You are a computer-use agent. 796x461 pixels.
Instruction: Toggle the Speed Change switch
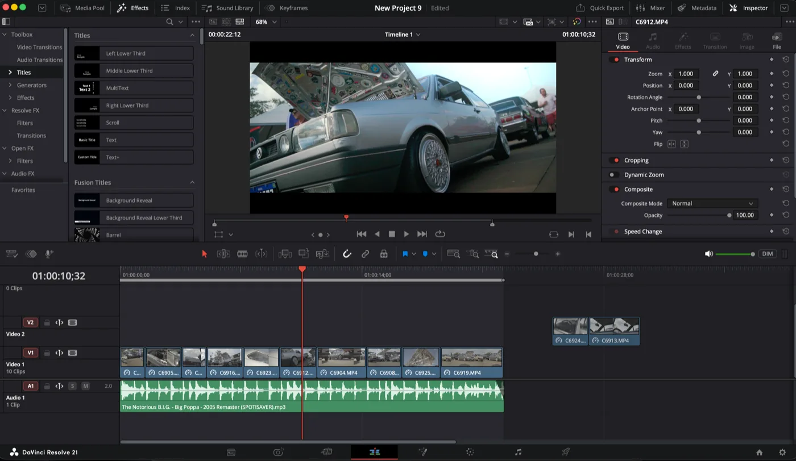pyautogui.click(x=614, y=232)
